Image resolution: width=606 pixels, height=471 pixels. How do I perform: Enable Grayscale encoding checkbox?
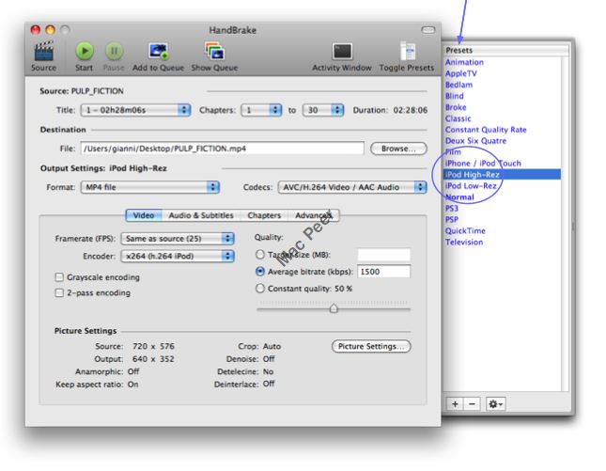59,277
